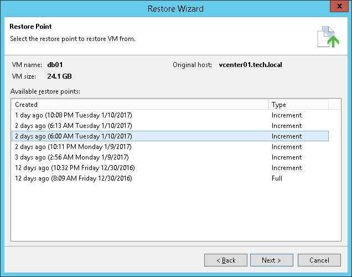Image resolution: width=352 pixels, height=277 pixels.
Task: Proceed with the Next button
Action: coord(271,260)
